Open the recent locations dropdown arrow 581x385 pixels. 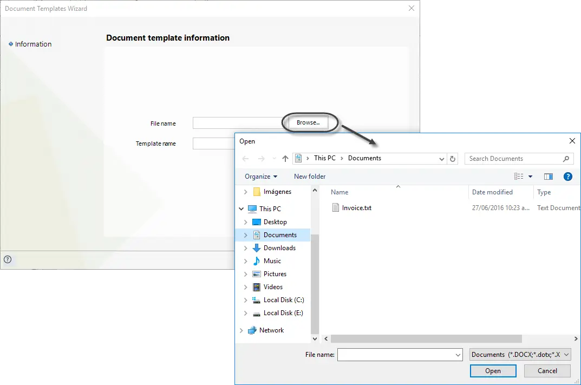pyautogui.click(x=274, y=159)
